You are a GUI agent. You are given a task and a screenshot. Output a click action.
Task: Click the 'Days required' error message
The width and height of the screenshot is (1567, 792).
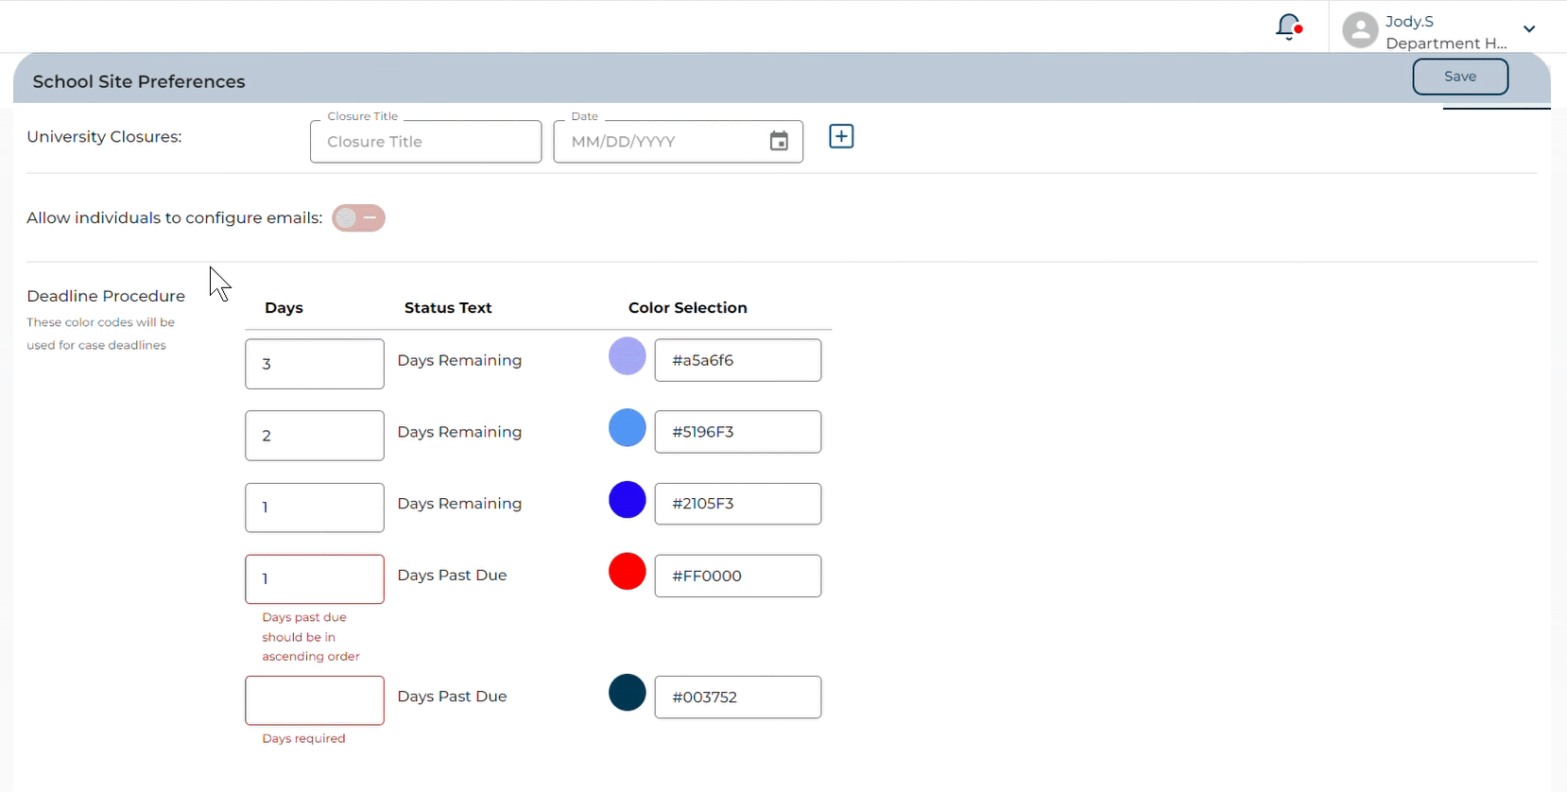[x=303, y=738]
